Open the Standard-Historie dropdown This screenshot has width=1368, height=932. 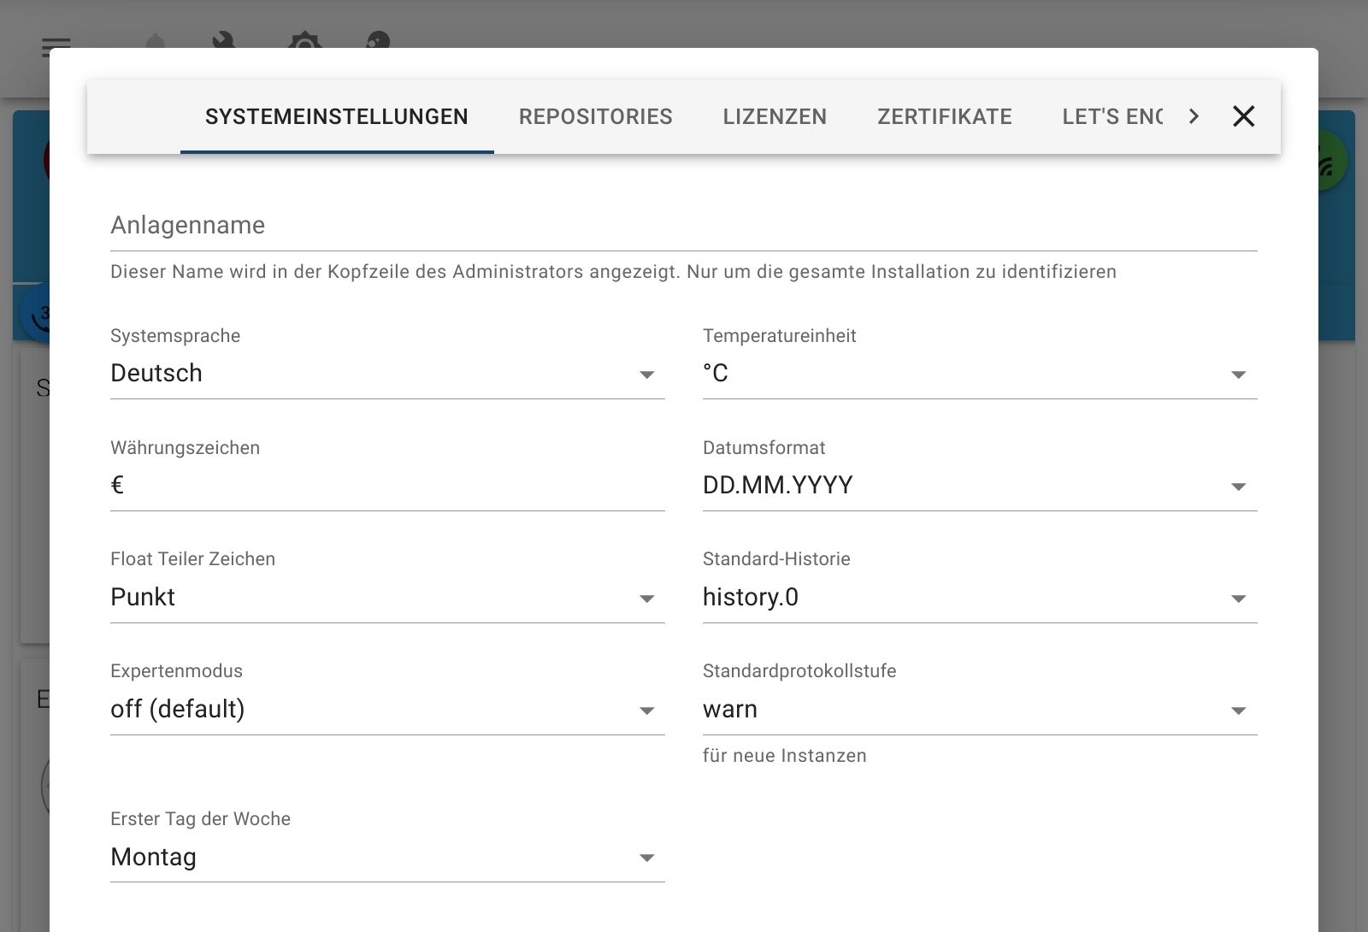click(x=979, y=598)
